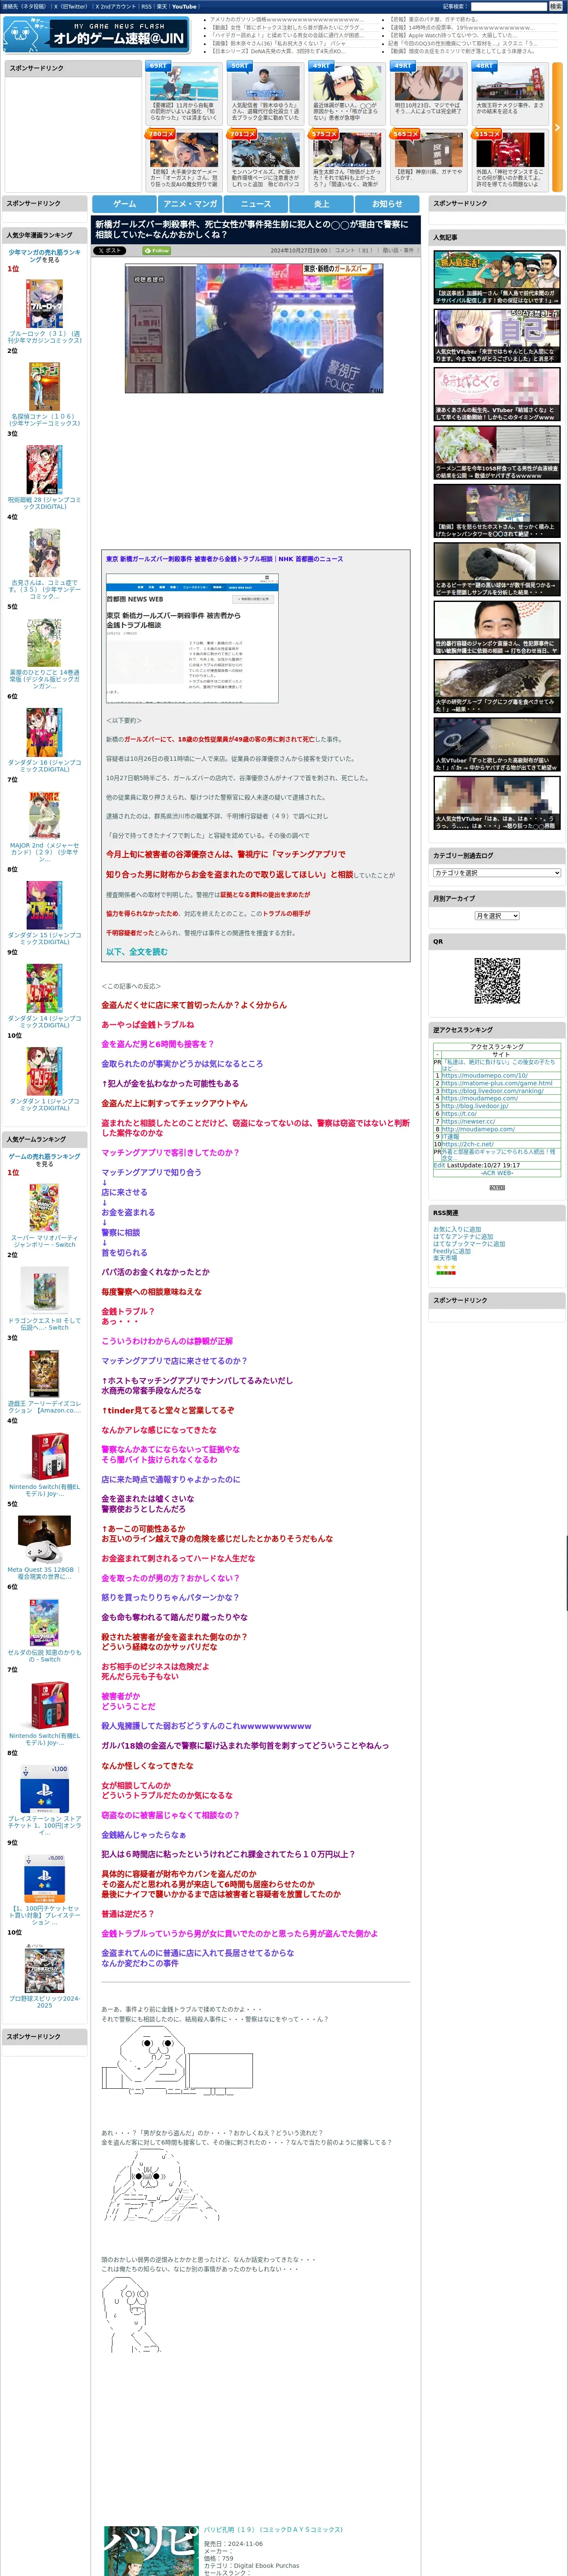Click the QR code image
The image size is (568, 2576).
[497, 981]
